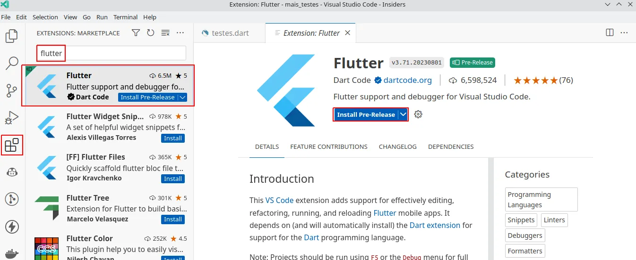The width and height of the screenshot is (636, 260).
Task: Split the editor to the right
Action: click(x=610, y=33)
